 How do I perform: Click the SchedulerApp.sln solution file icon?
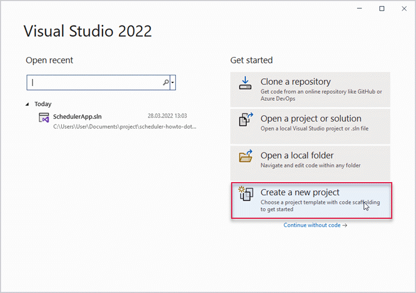click(x=43, y=118)
